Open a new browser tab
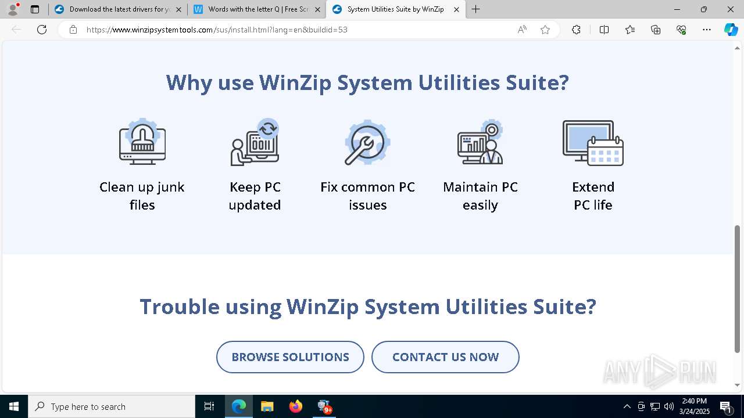Screen dimensions: 744x418 coord(476,9)
